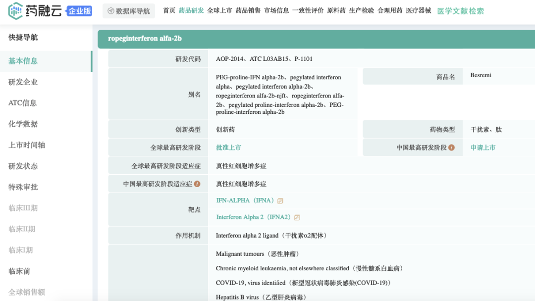Open the 药品研发 menu
This screenshot has height=301, width=535.
pyautogui.click(x=191, y=10)
